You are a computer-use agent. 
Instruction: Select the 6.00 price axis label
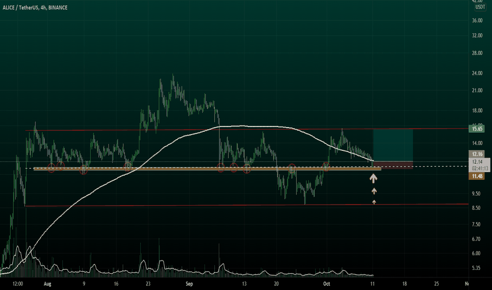pyautogui.click(x=476, y=253)
